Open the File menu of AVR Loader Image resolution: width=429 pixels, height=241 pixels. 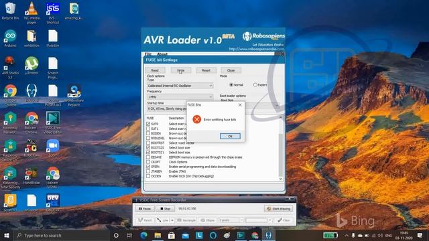click(x=148, y=54)
